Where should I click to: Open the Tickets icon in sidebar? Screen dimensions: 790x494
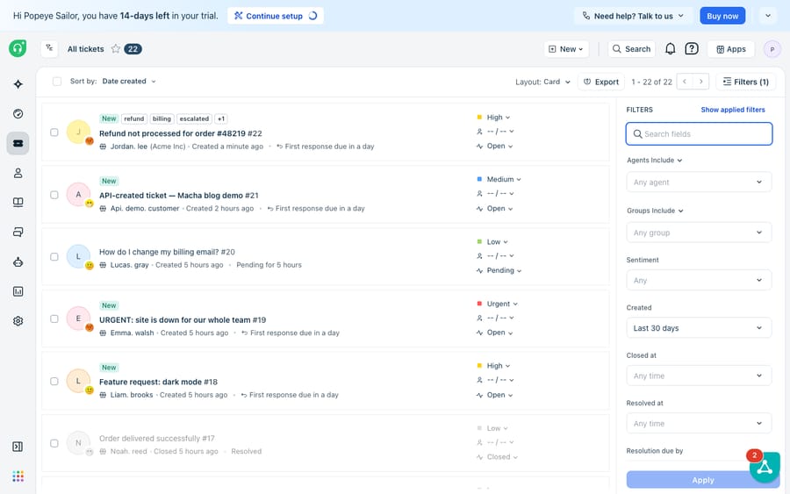18,144
